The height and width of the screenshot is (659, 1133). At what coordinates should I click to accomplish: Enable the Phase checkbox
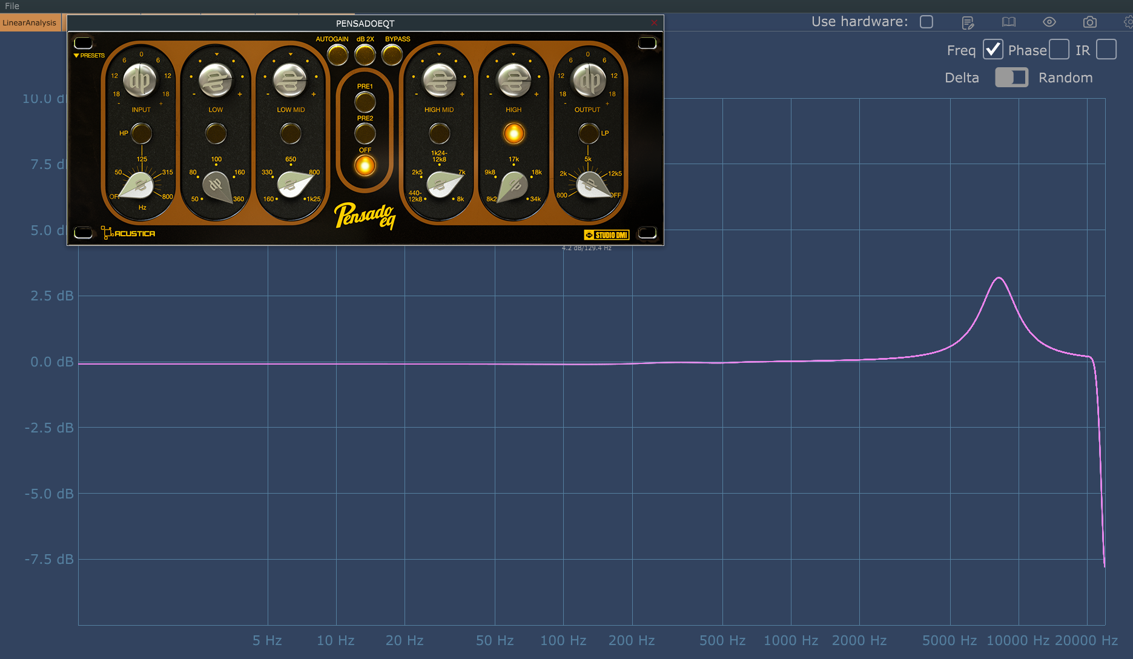pos(1059,49)
